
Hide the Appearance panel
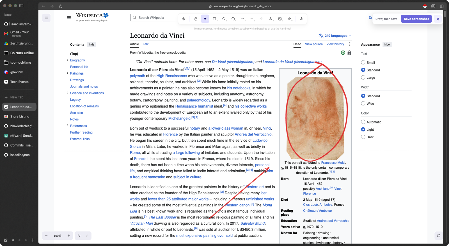coord(387,44)
